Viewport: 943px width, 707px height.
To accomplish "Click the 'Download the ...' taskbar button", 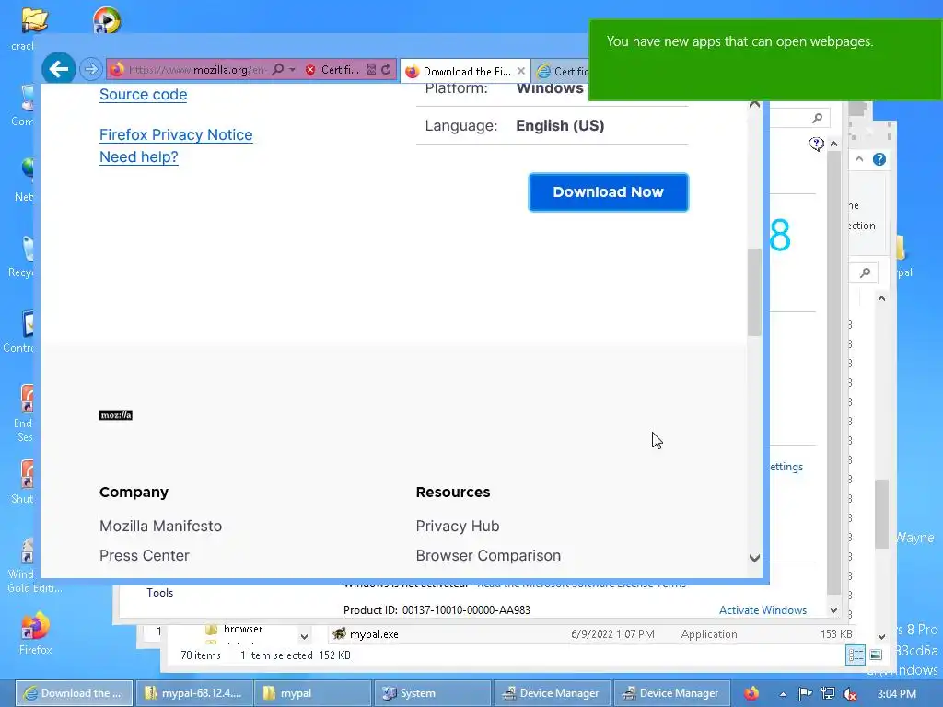I will point(74,693).
